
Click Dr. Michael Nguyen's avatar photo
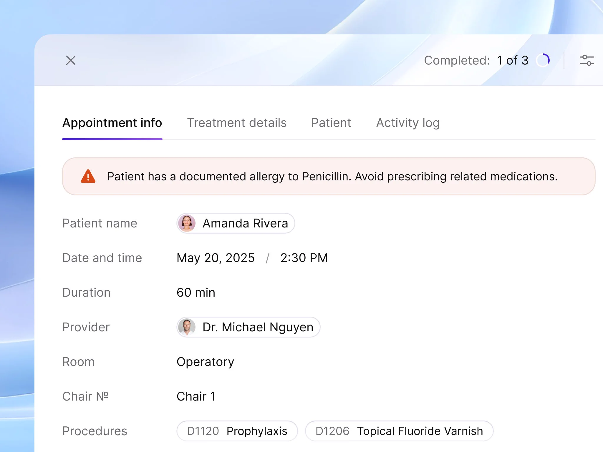click(x=187, y=327)
